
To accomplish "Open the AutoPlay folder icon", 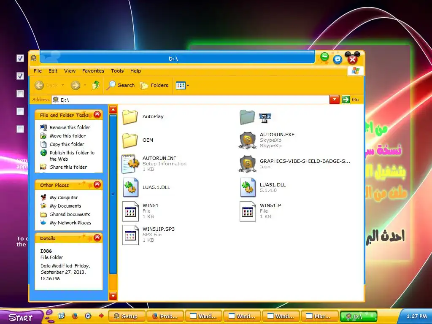I will (130, 116).
